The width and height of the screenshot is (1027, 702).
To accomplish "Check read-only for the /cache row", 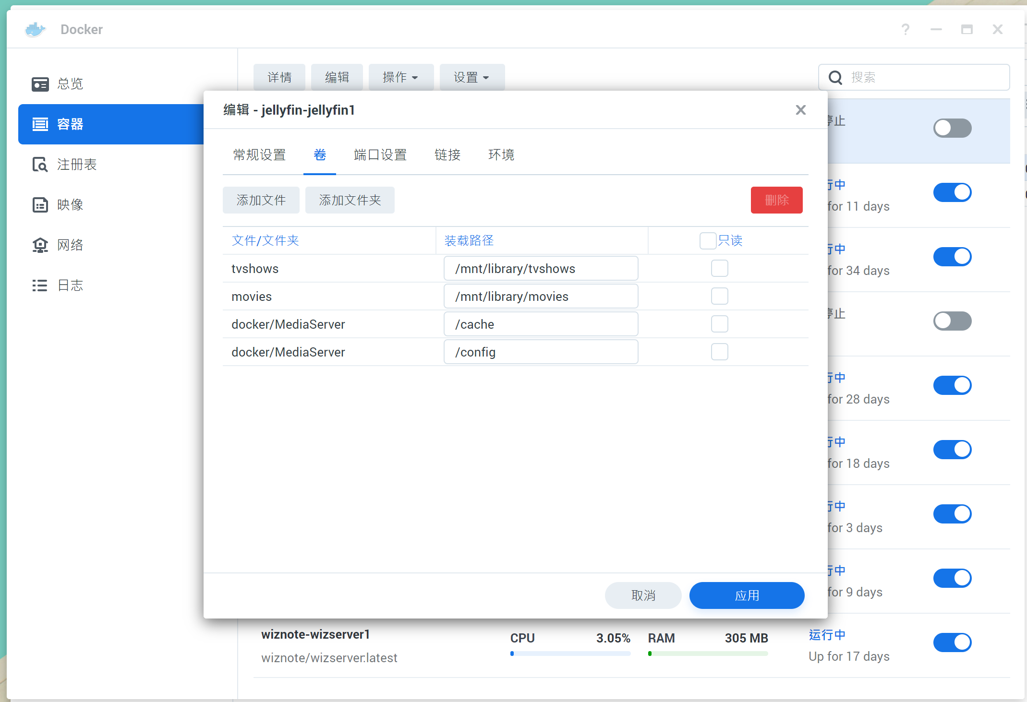I will (x=719, y=324).
